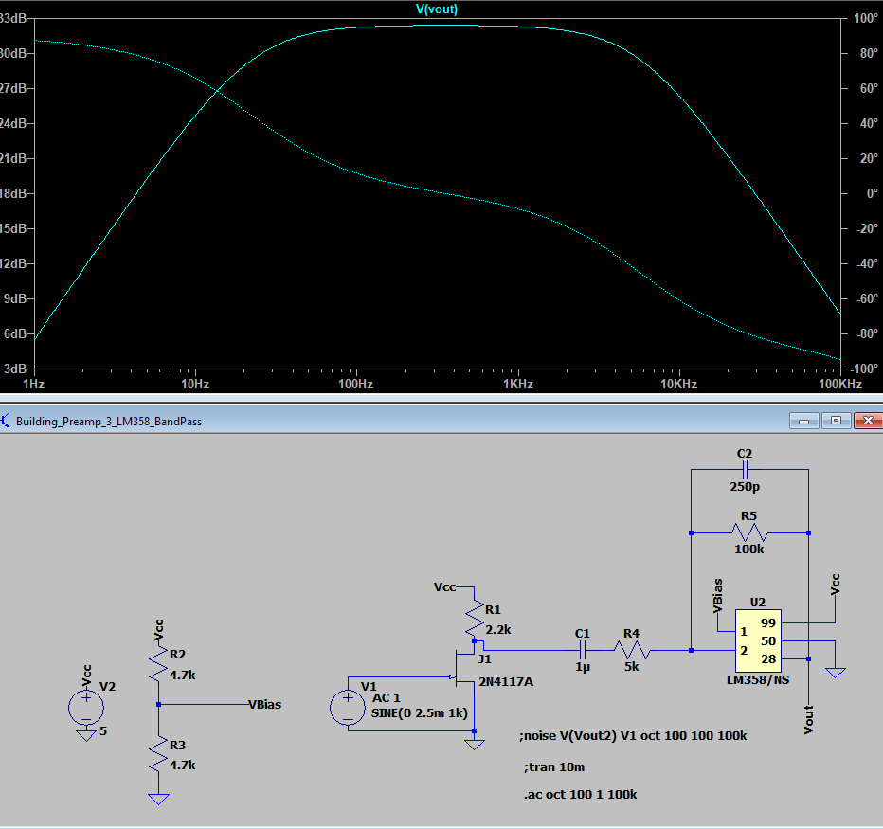Click ground symbol below V2

[x=86, y=736]
